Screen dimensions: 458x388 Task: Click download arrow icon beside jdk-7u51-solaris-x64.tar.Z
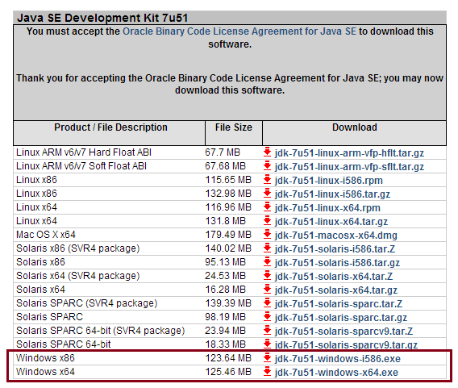(x=267, y=276)
